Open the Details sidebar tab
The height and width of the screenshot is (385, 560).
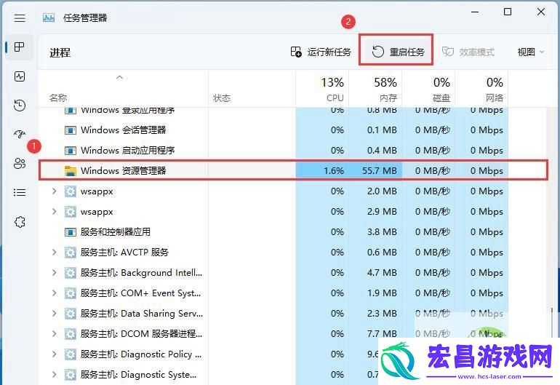tap(20, 193)
